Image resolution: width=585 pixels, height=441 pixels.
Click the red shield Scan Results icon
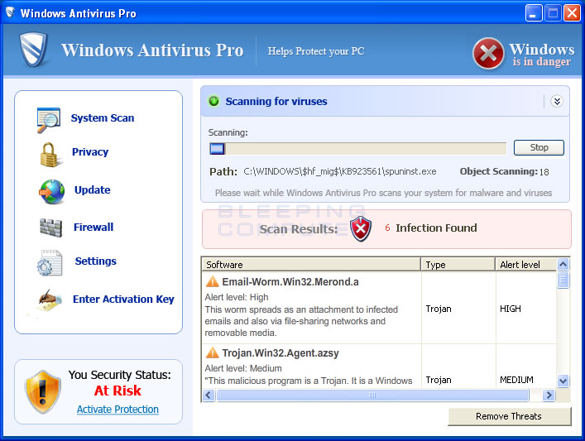361,228
